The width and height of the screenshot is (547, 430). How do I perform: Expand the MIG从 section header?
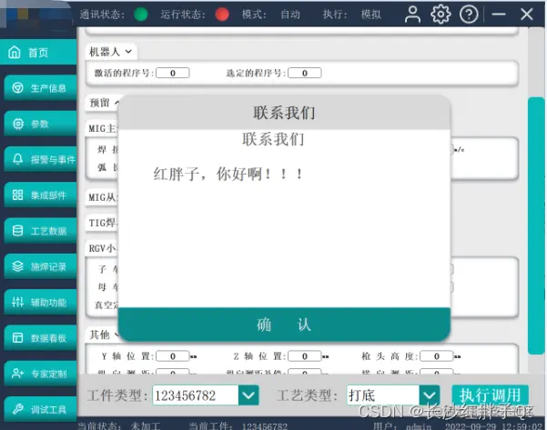coord(102,197)
